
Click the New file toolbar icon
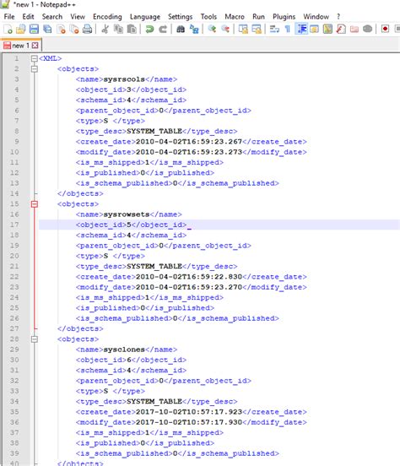[8, 29]
